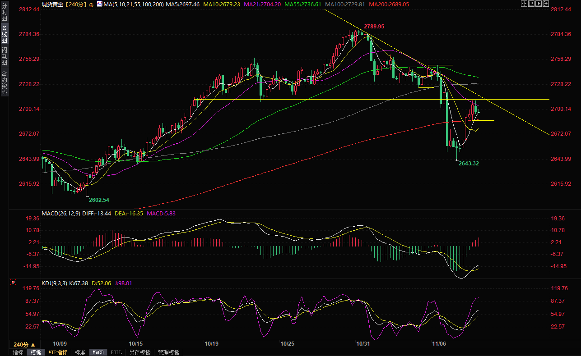Screen dimensions: 581x356
Task: Open 管理模板 template manager
Action: (x=168, y=352)
